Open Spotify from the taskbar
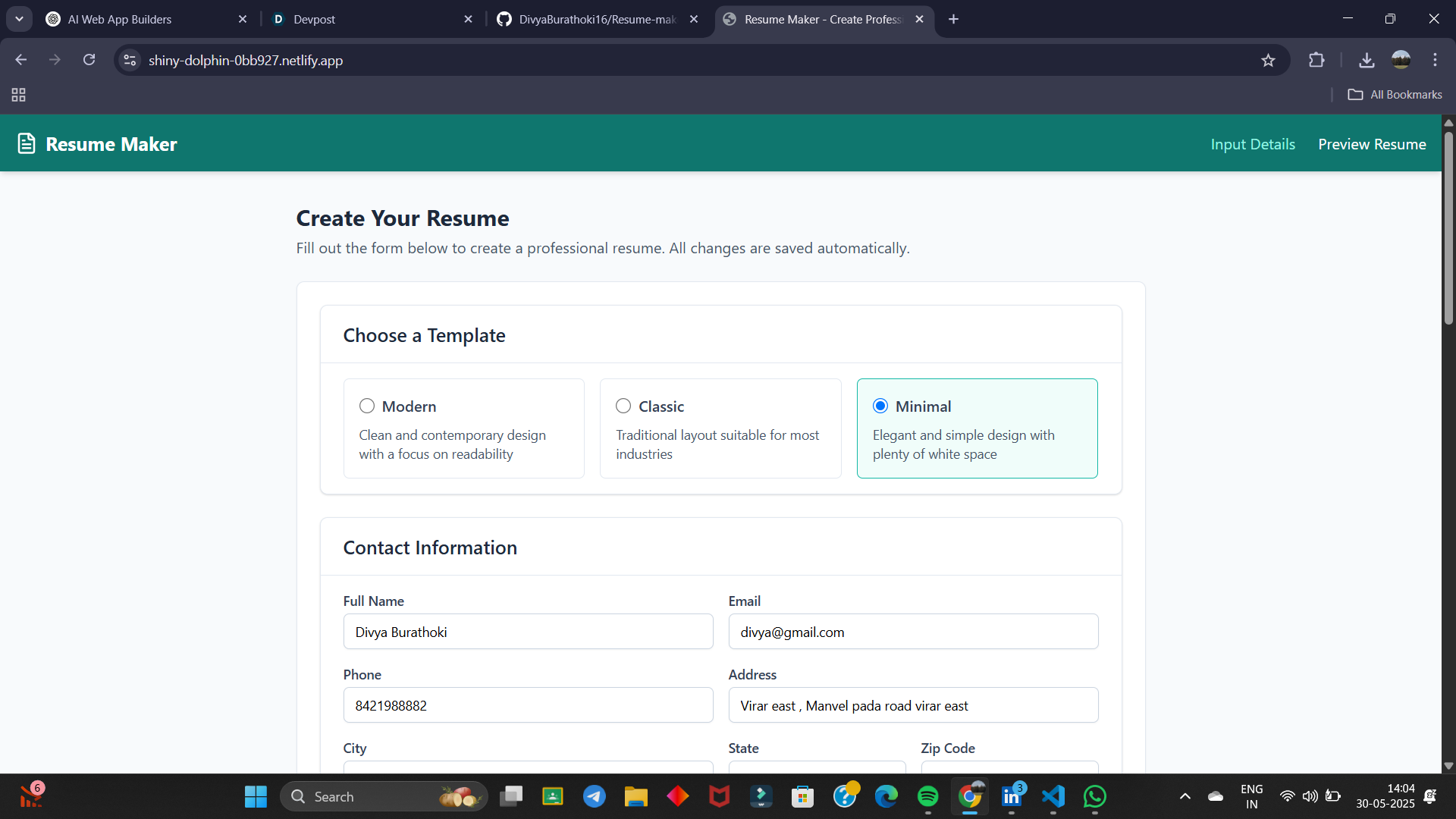1456x819 pixels. coord(927,796)
